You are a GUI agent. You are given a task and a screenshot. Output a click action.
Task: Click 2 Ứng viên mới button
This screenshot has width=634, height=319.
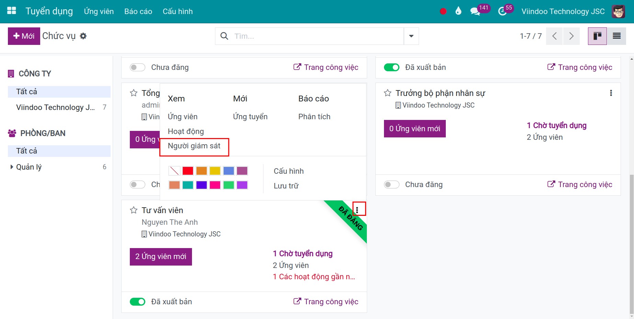(161, 256)
